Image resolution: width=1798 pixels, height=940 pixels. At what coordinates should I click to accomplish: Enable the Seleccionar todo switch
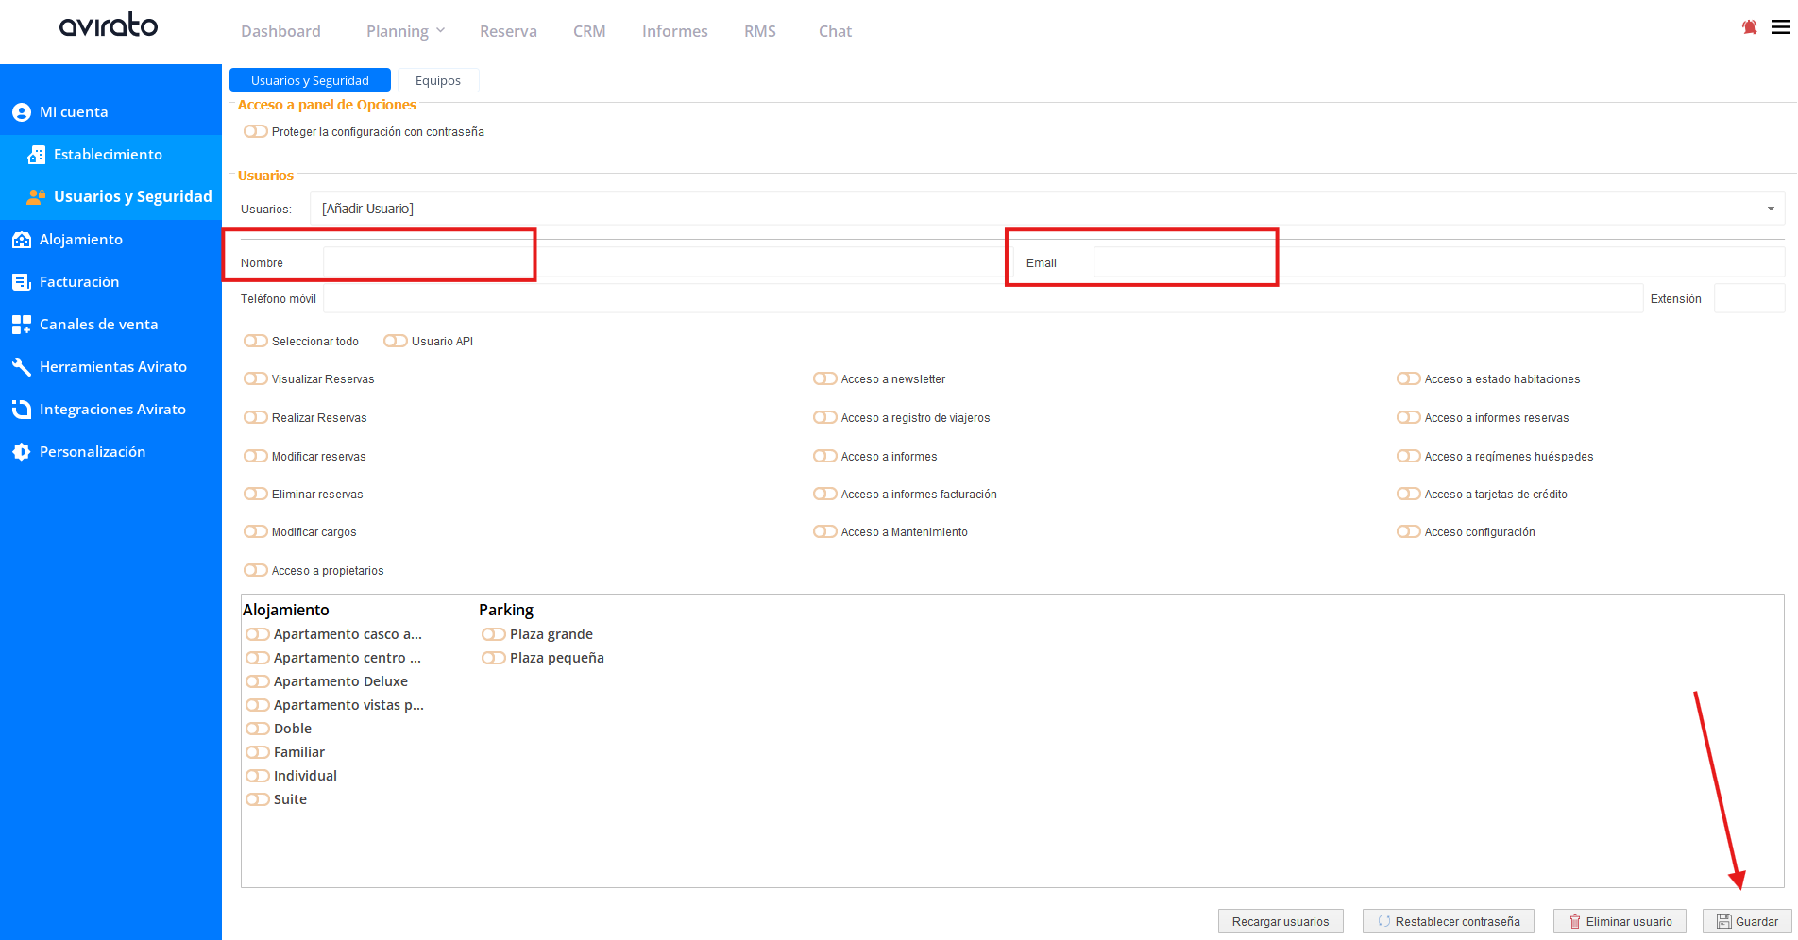[x=255, y=341]
